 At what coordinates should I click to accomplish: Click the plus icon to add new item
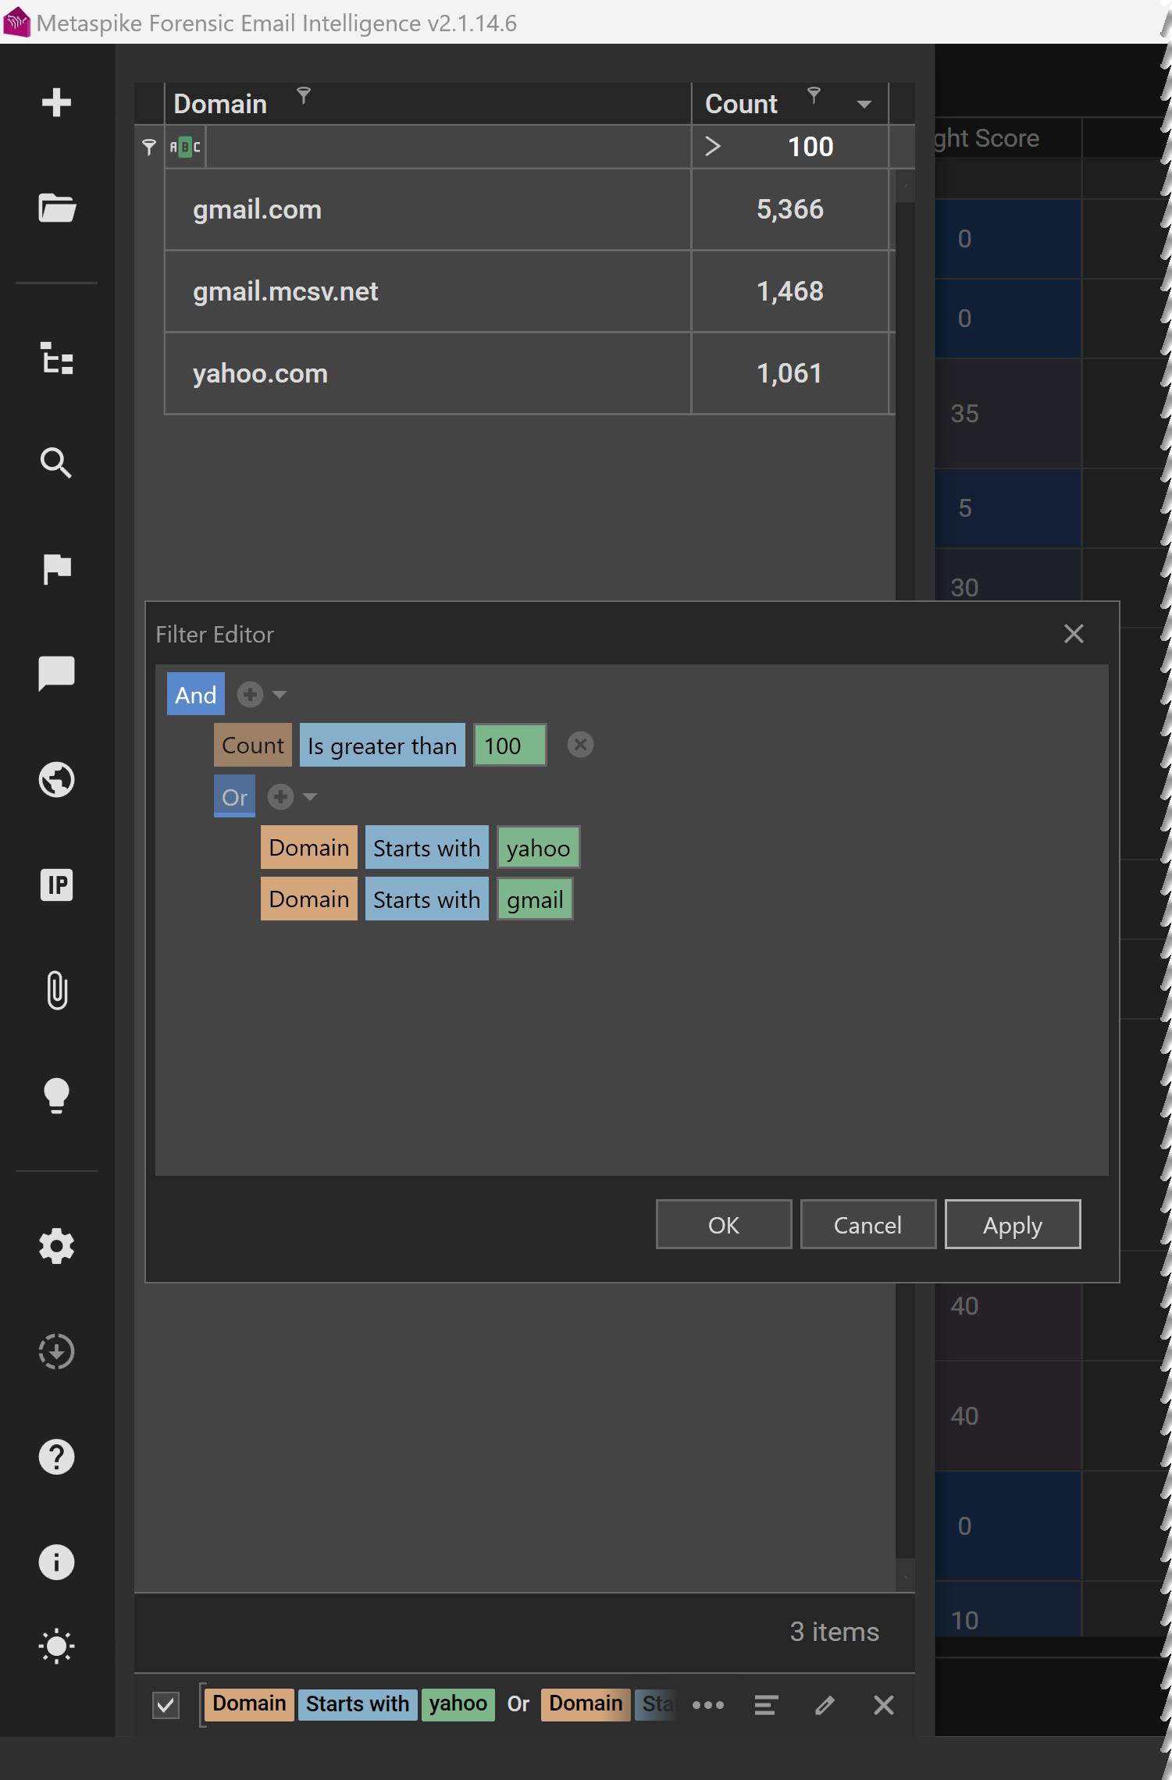click(56, 102)
